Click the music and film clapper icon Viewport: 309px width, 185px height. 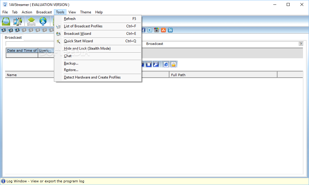(18, 21)
